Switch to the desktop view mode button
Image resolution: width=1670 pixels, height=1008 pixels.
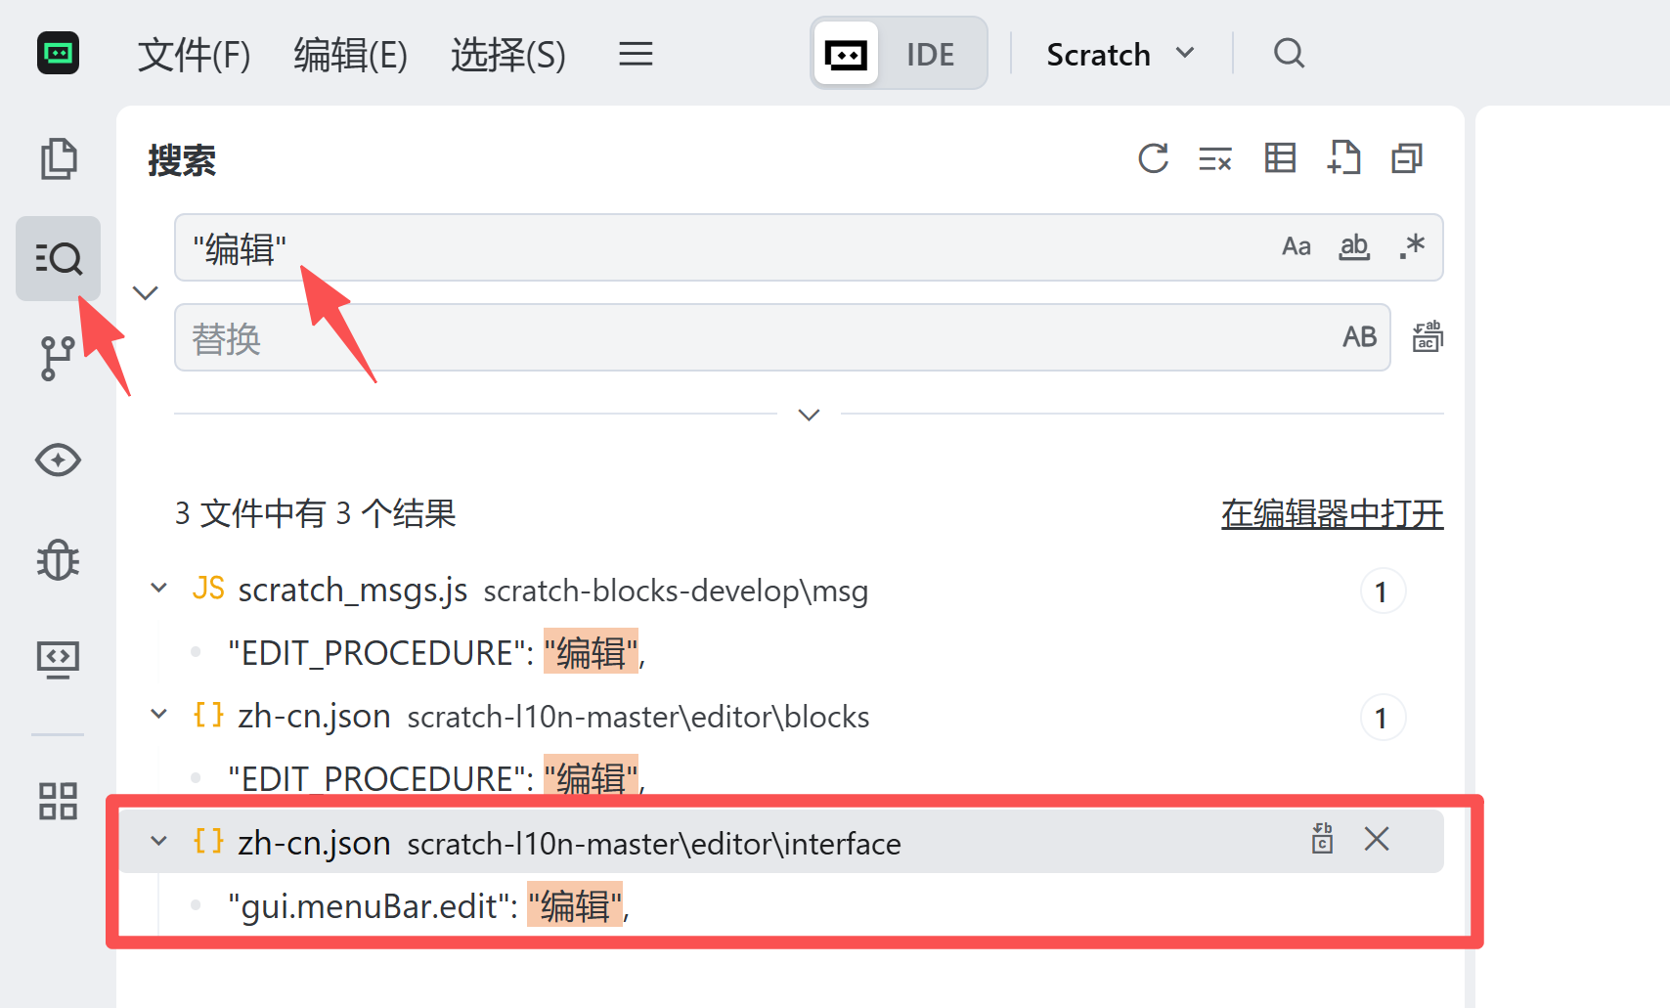(x=846, y=54)
